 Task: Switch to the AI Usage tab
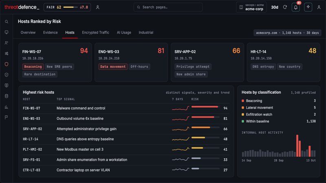[124, 33]
